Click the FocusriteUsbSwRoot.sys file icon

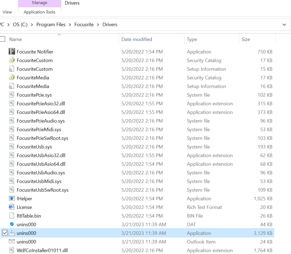[12, 190]
